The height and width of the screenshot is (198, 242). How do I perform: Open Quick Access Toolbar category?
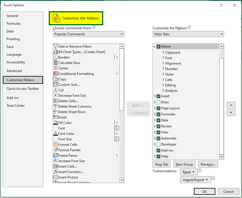[x=23, y=89]
